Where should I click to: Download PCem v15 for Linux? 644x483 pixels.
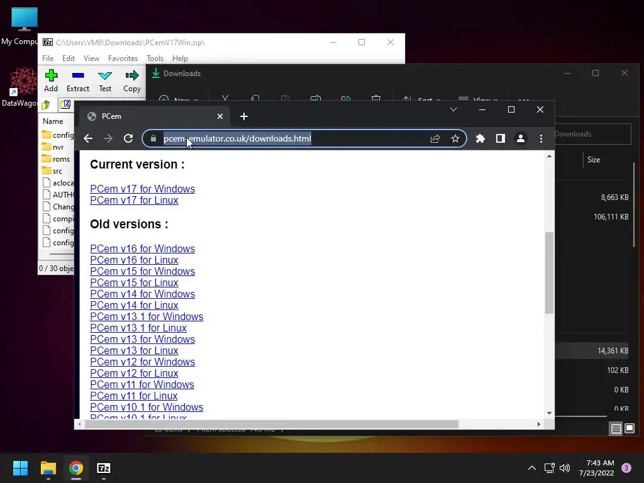pos(134,283)
